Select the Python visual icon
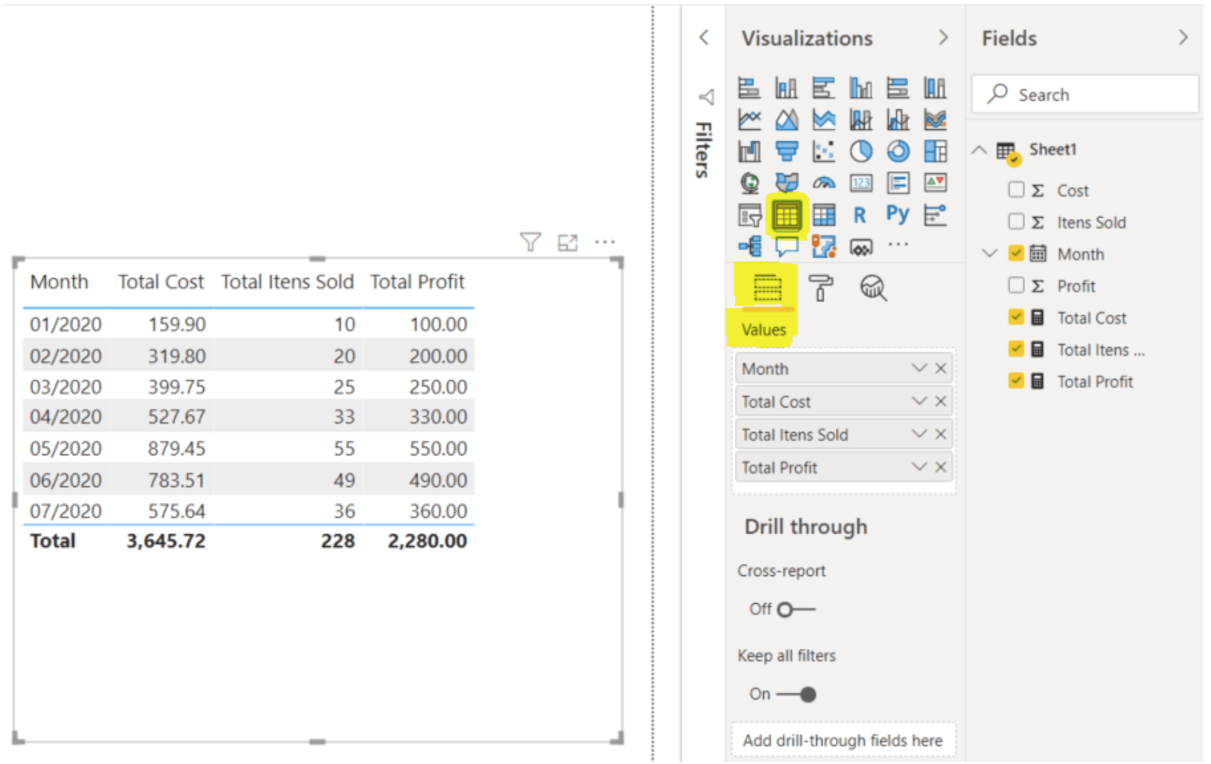The height and width of the screenshot is (764, 1211). [898, 215]
